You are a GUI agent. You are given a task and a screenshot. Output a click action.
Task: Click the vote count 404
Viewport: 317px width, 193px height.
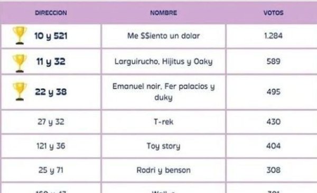pos(273,146)
